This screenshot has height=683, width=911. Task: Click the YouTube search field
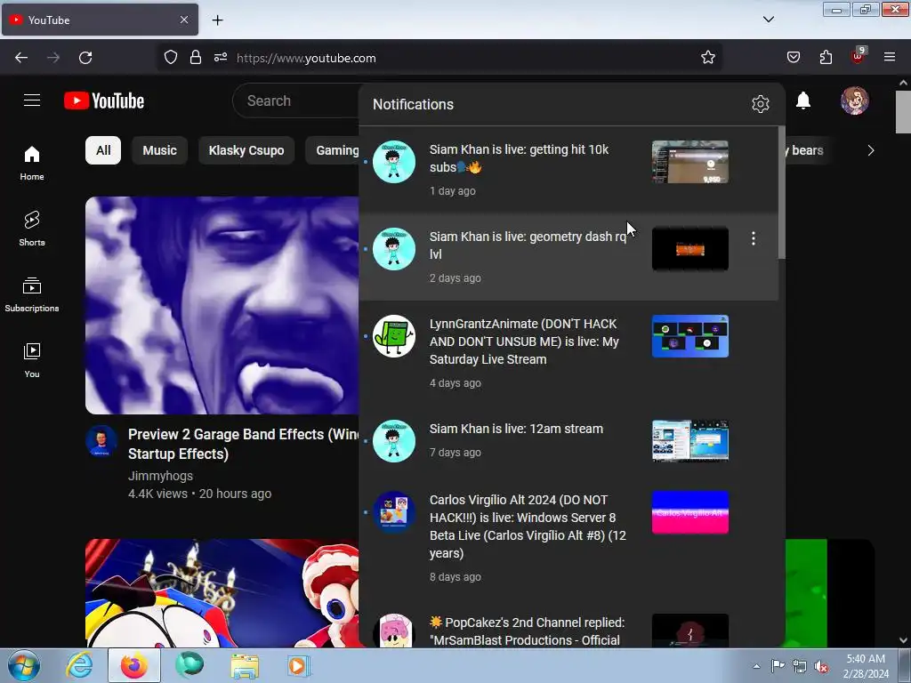point(296,100)
